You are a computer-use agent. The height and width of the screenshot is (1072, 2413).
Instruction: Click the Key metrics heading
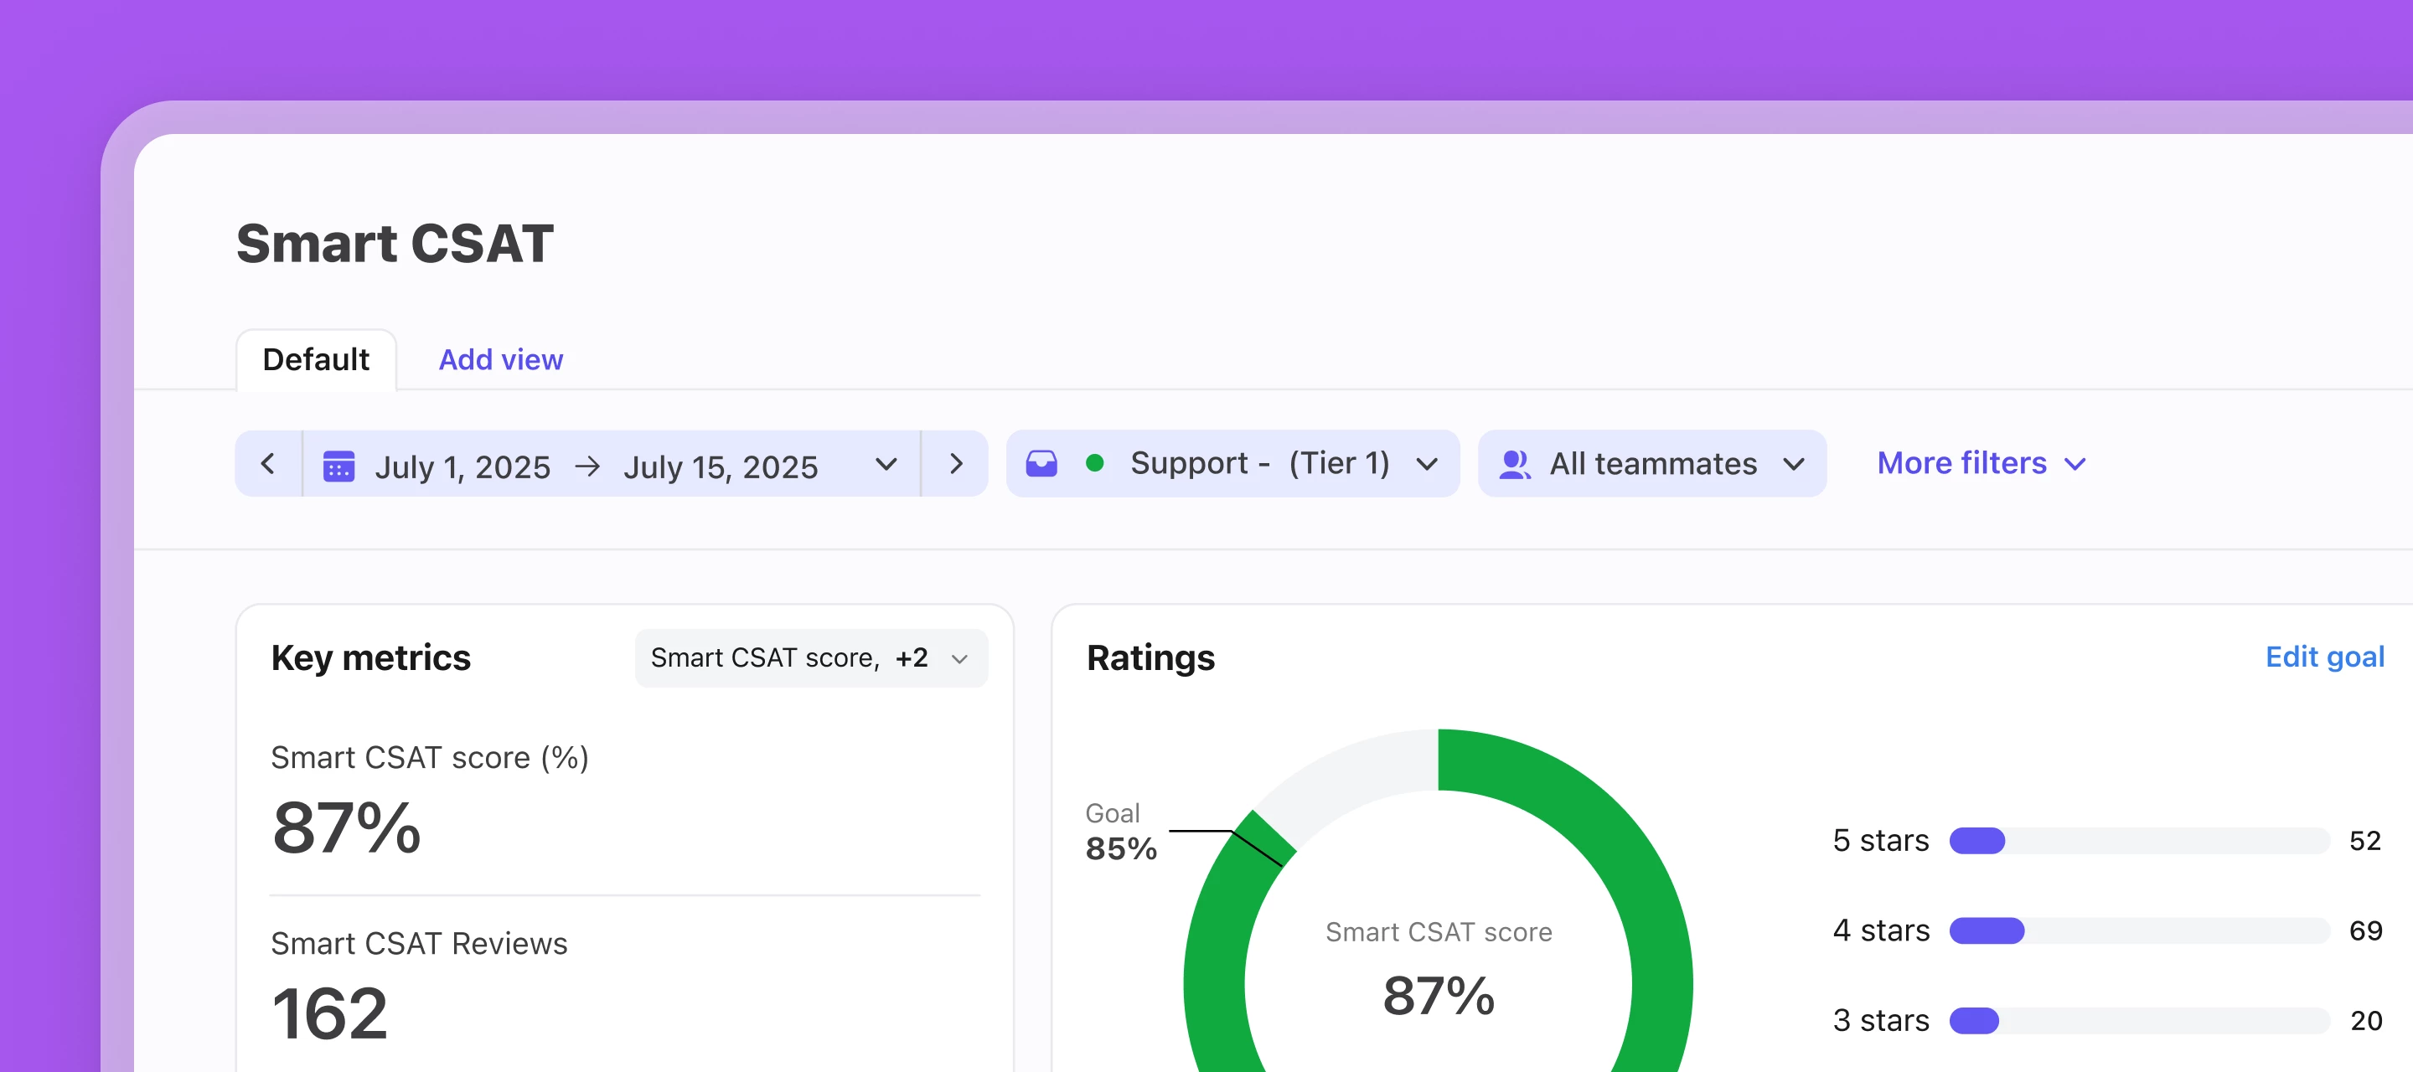pos(371,658)
